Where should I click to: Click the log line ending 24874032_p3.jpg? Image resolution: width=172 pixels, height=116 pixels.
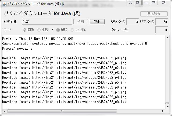click(64, 73)
